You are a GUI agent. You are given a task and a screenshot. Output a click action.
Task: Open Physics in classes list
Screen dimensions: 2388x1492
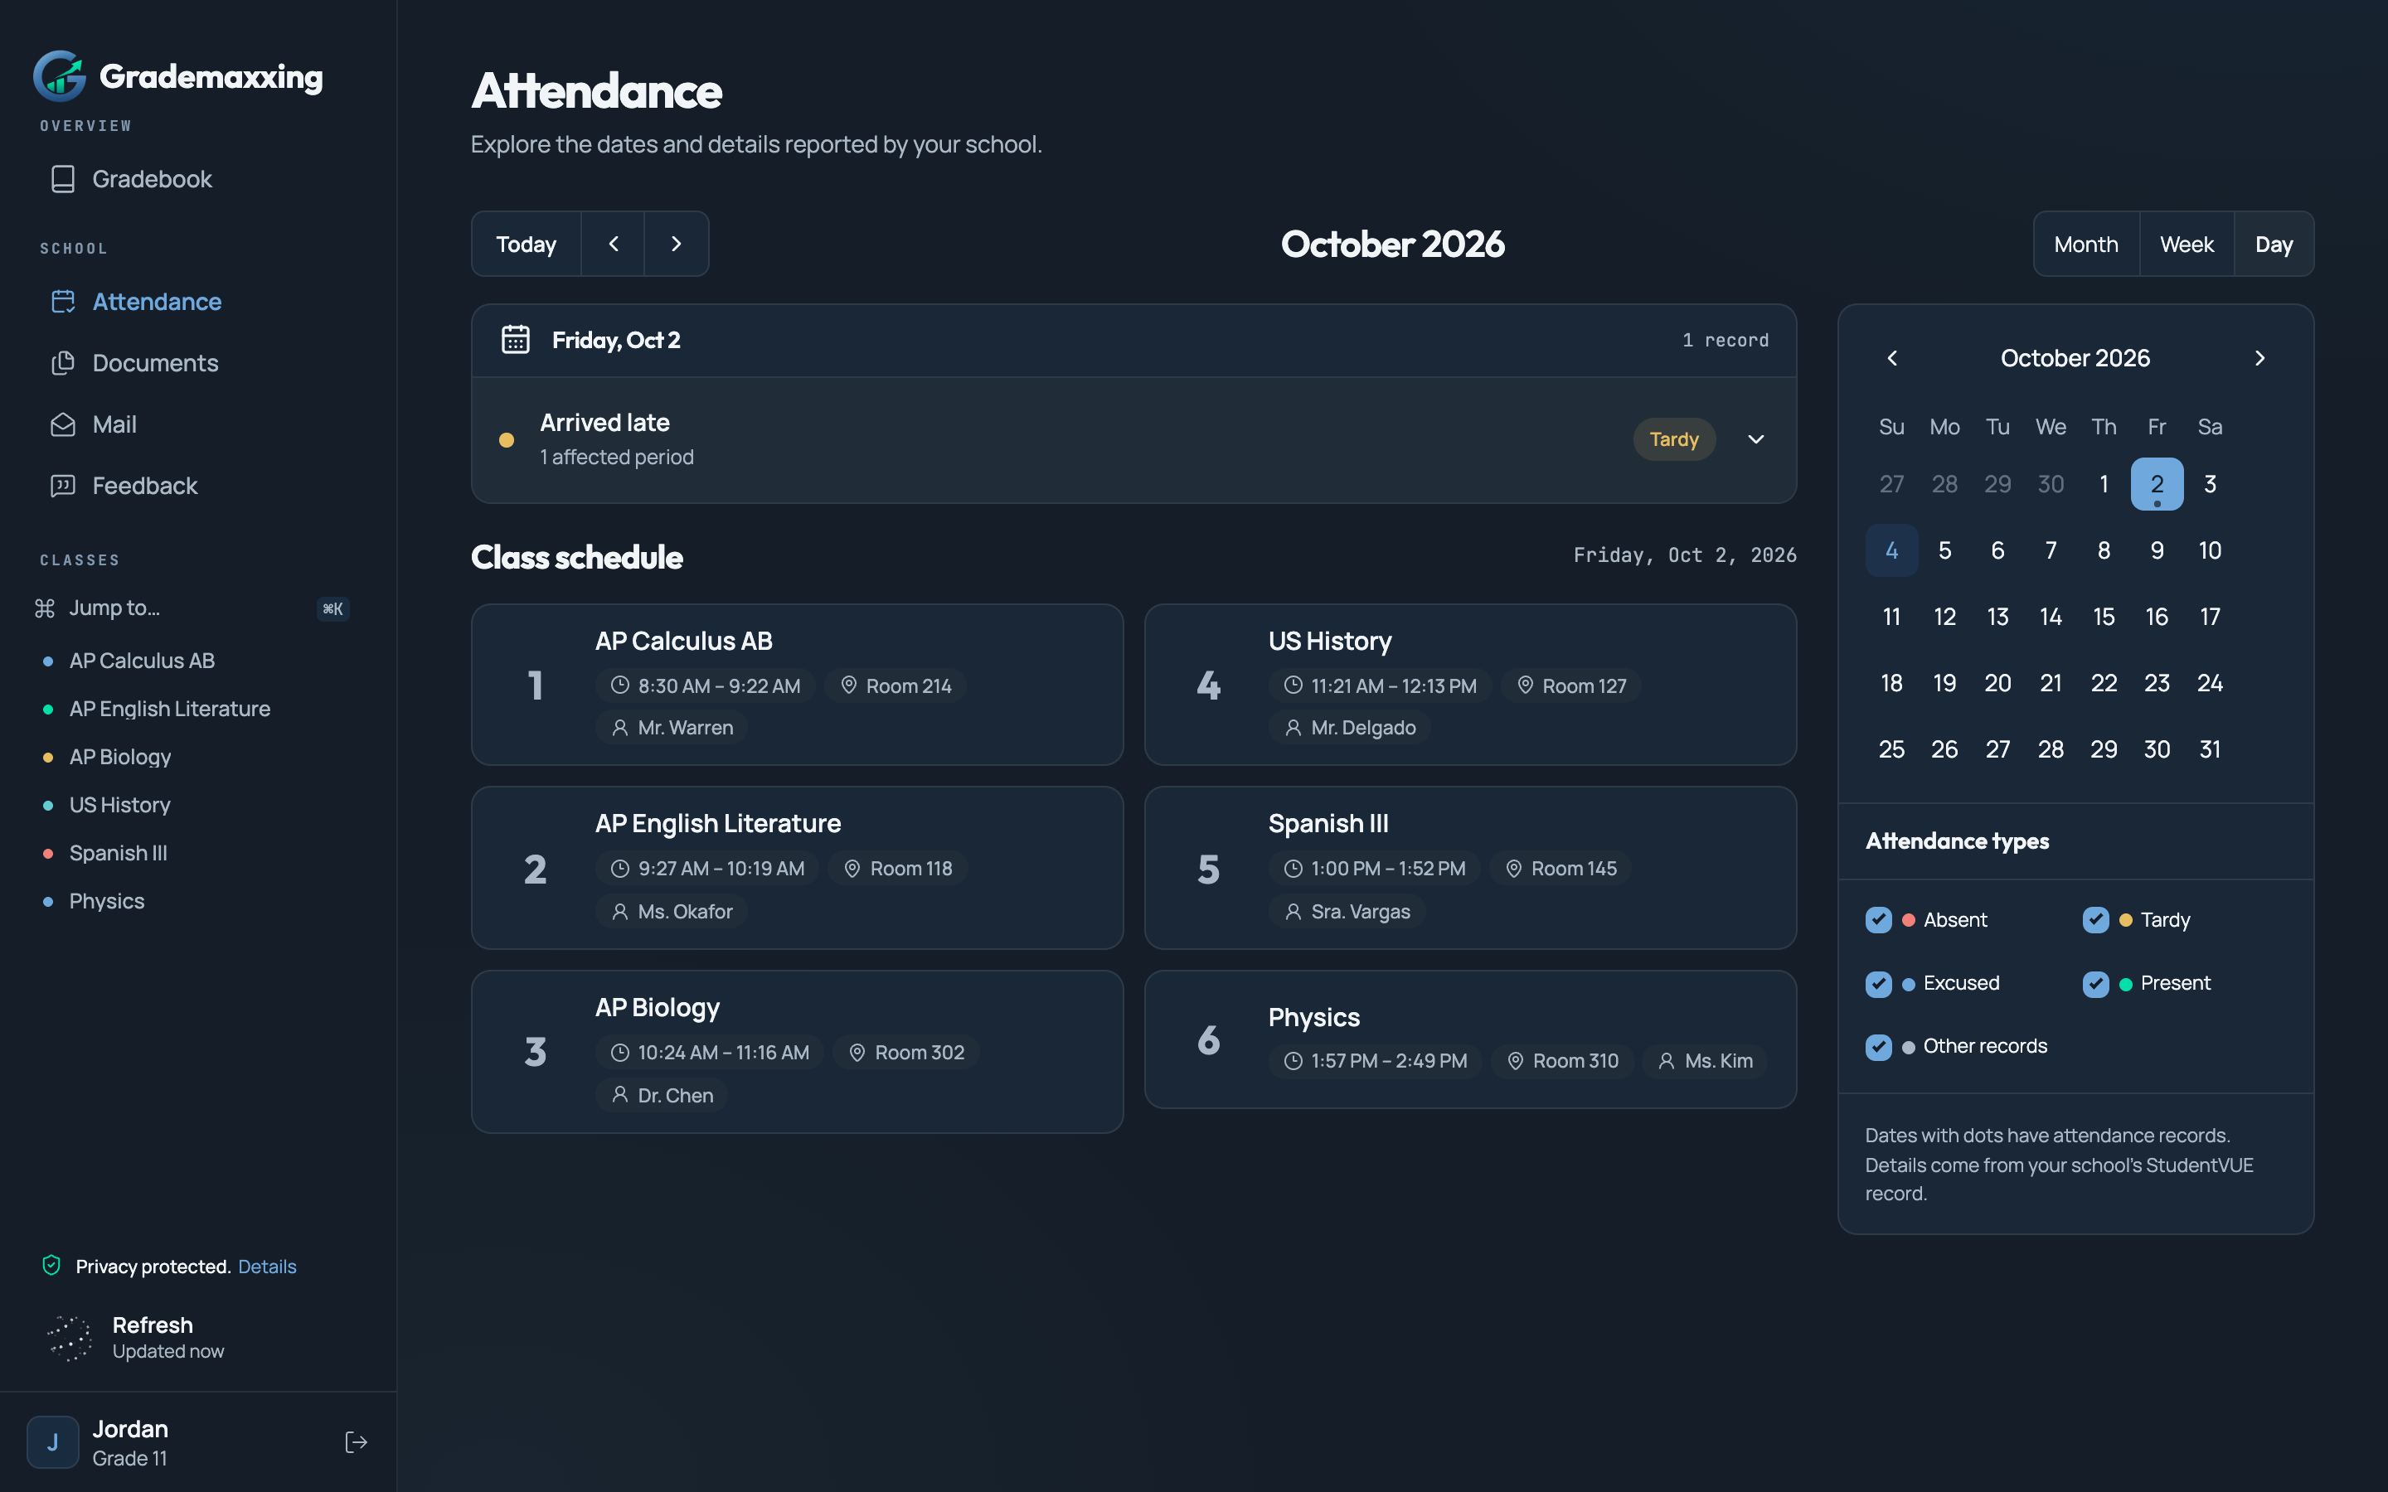(107, 901)
